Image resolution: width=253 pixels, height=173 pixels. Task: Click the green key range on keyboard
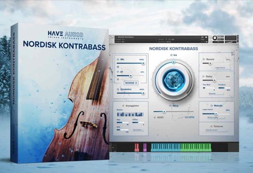tap(196, 148)
